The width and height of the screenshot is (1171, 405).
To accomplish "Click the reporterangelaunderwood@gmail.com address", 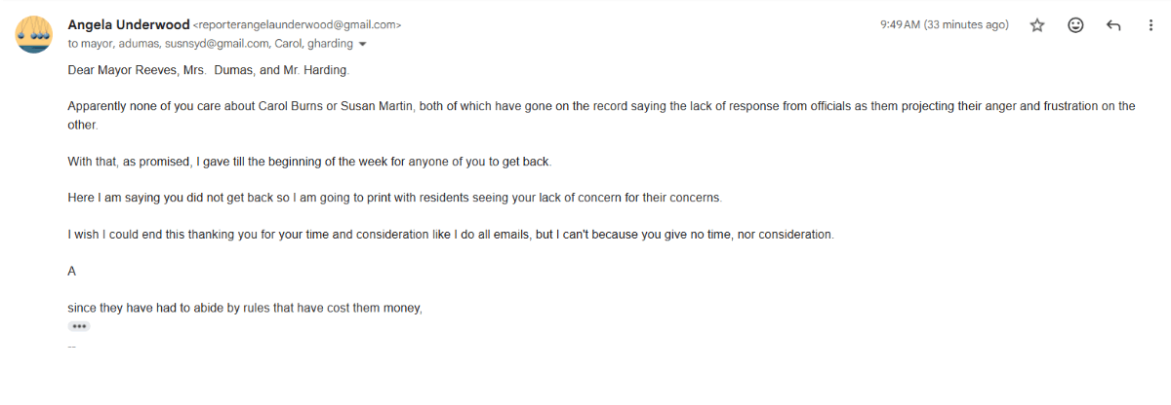I will 297,25.
